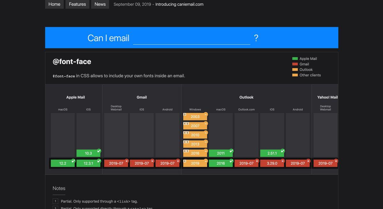Screen dimensions: 383x209
Task: Select the 'Apple Mail' legend label
Action: pyautogui.click(x=308, y=59)
